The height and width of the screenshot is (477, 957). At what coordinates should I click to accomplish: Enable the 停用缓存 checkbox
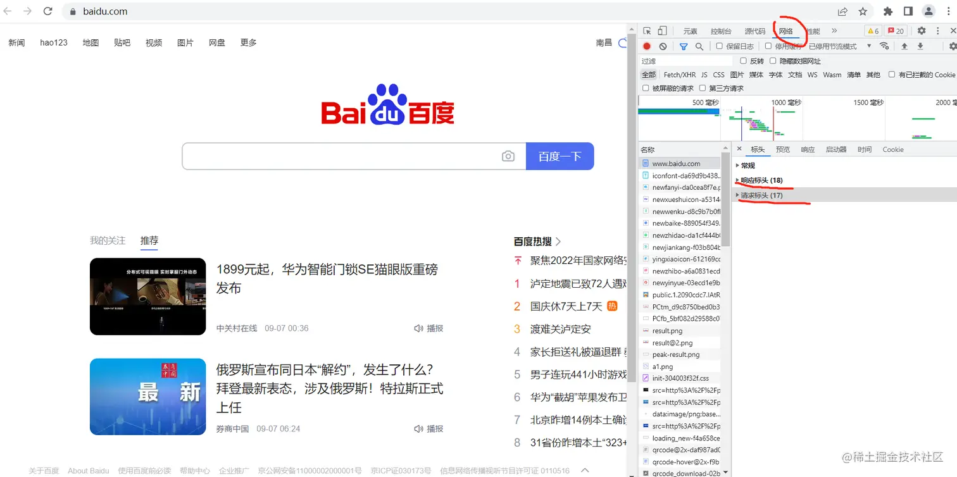point(768,46)
